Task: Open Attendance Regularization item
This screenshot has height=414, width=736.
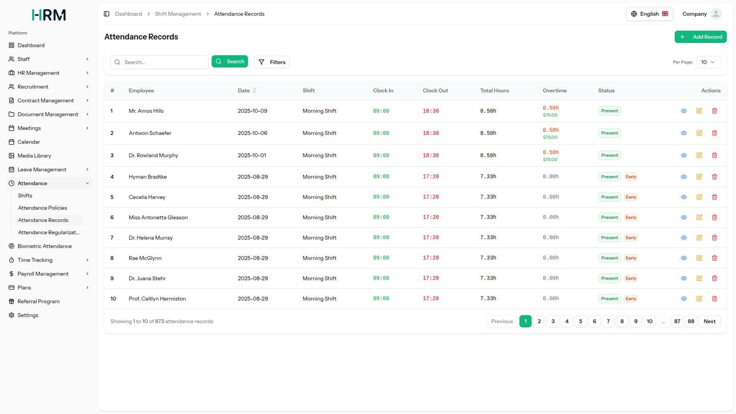Action: (49, 233)
